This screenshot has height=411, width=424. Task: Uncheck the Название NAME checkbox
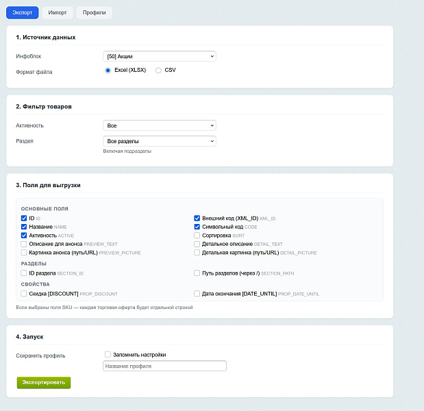click(x=24, y=227)
